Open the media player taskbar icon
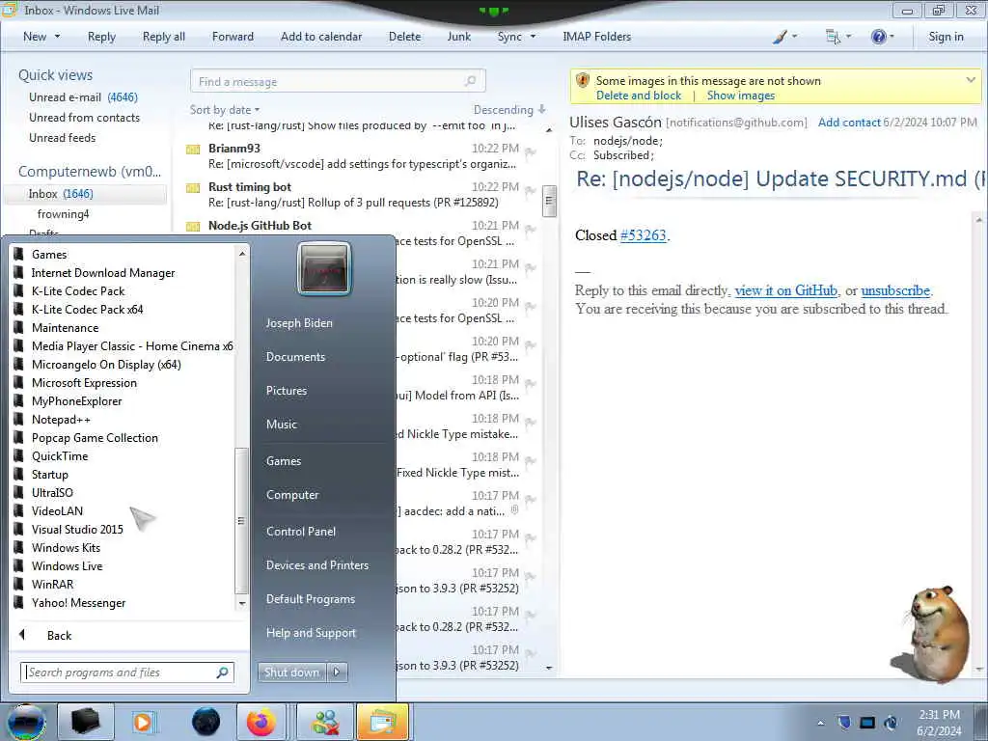988x741 pixels. 144,722
